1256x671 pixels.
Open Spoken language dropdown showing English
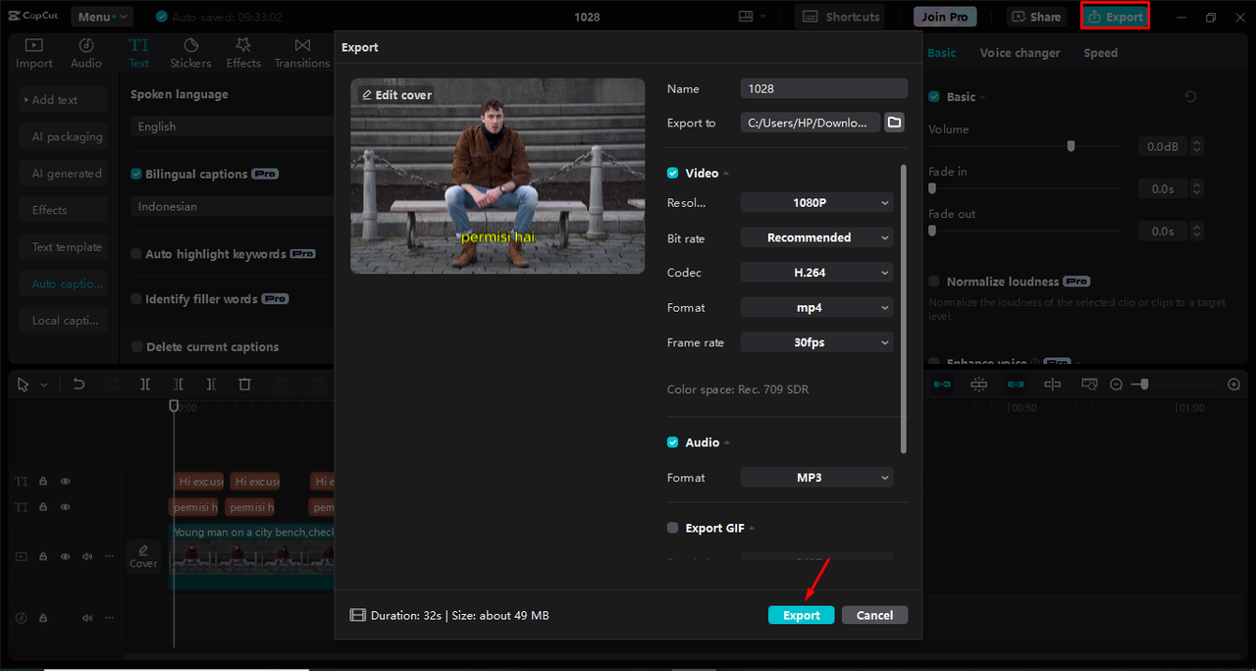coord(233,127)
